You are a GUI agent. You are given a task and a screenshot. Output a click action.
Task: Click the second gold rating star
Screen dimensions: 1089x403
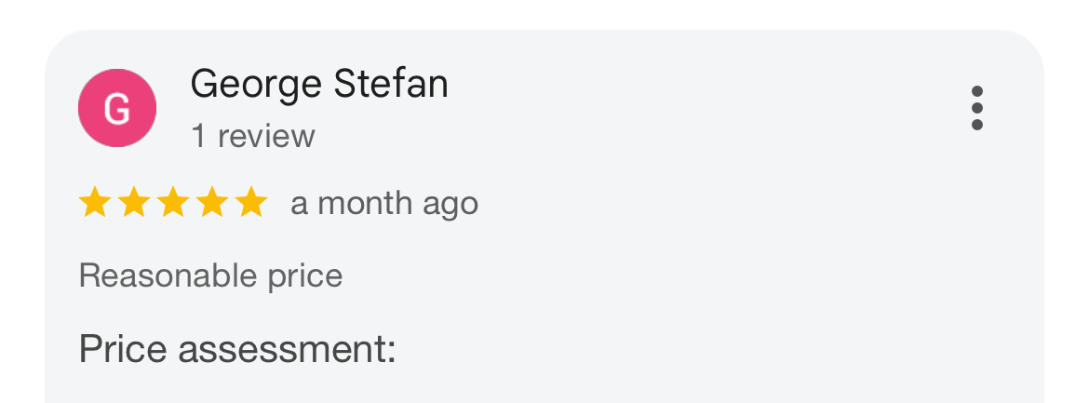click(133, 203)
